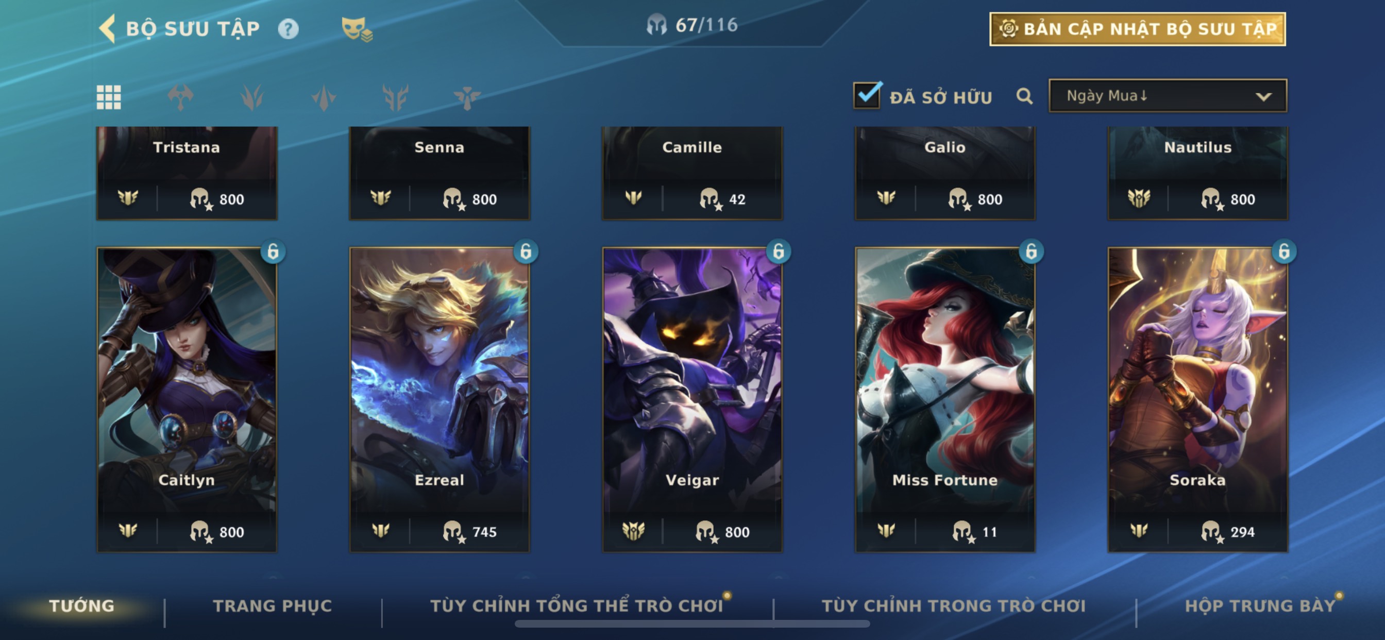1385x640 pixels.
Task: Select the Veigar champion card
Action: click(x=692, y=399)
